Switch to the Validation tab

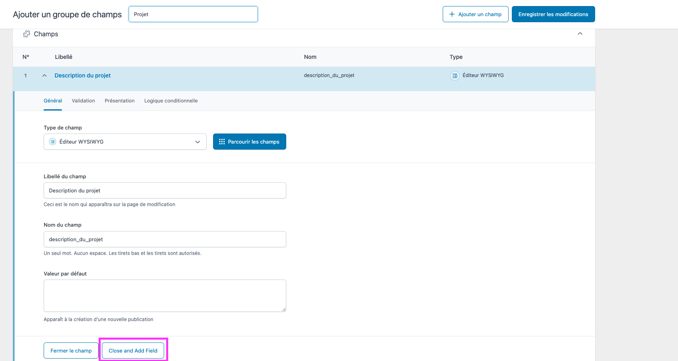click(x=83, y=101)
